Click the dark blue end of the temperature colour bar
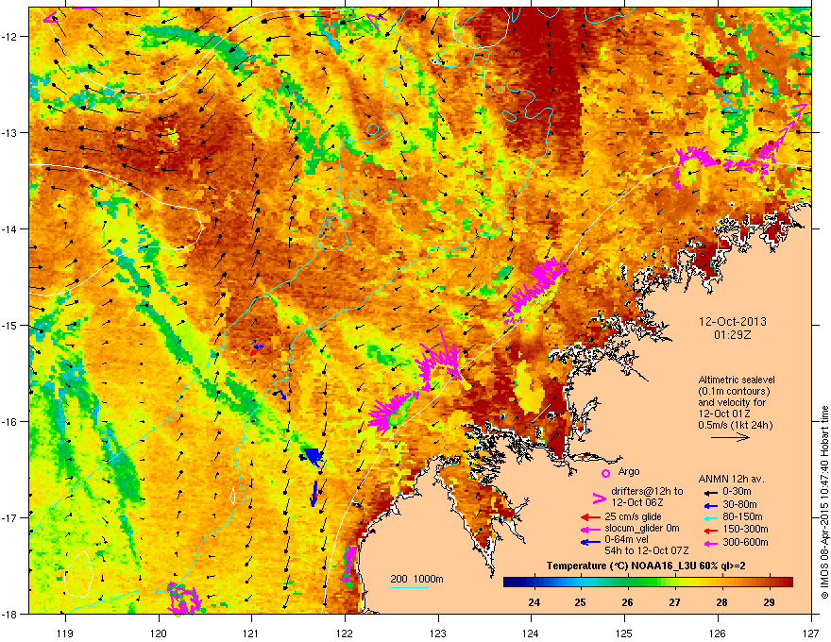 click(x=510, y=583)
